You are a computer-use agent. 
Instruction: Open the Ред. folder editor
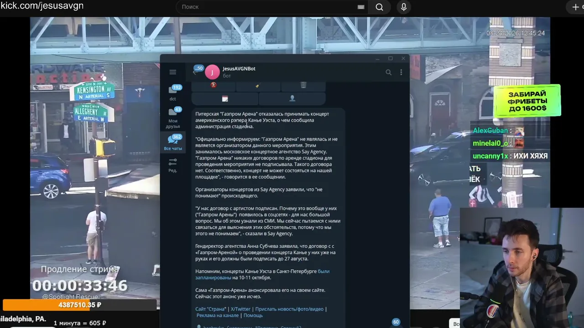pyautogui.click(x=173, y=165)
